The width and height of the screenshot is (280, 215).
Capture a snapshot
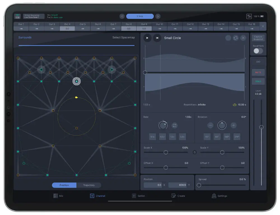pos(258,38)
